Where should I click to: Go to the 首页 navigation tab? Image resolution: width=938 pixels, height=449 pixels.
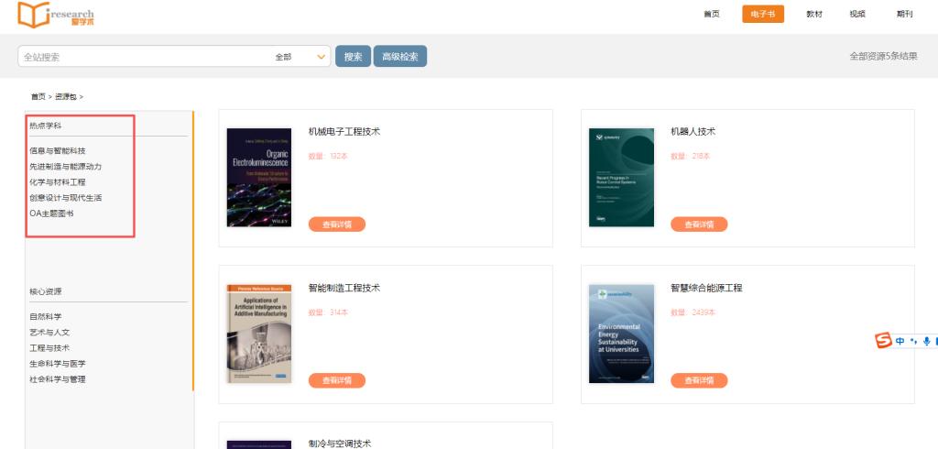(711, 15)
